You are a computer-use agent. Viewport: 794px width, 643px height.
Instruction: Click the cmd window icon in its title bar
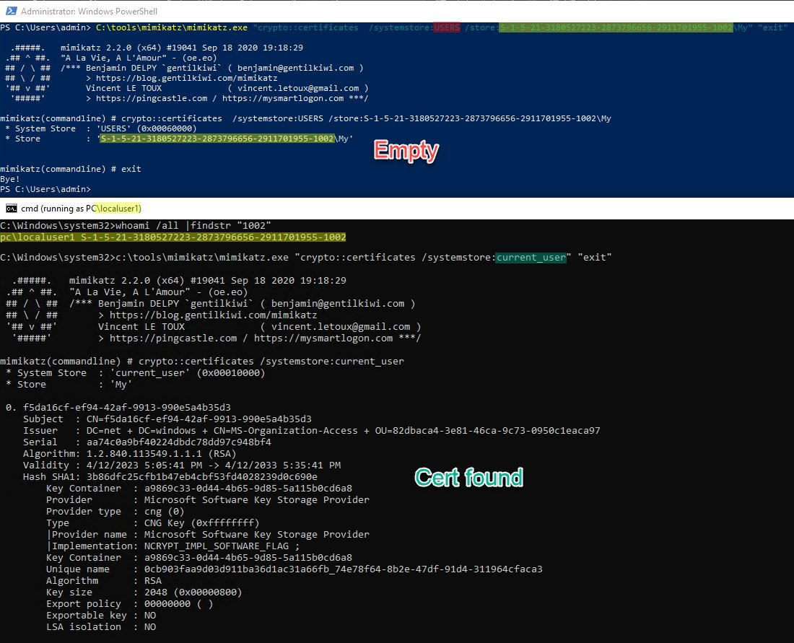tap(11, 209)
